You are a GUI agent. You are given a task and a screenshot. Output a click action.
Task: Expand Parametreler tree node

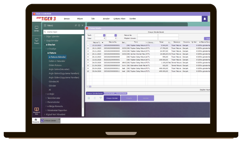pyautogui.click(x=46, y=102)
